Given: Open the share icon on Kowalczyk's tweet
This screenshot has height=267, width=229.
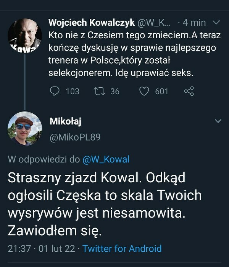Looking at the screenshot, I should point(189,91).
